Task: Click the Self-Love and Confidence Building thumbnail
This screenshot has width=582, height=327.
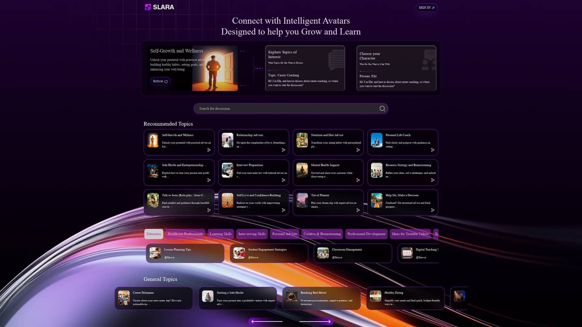Action: point(227,200)
